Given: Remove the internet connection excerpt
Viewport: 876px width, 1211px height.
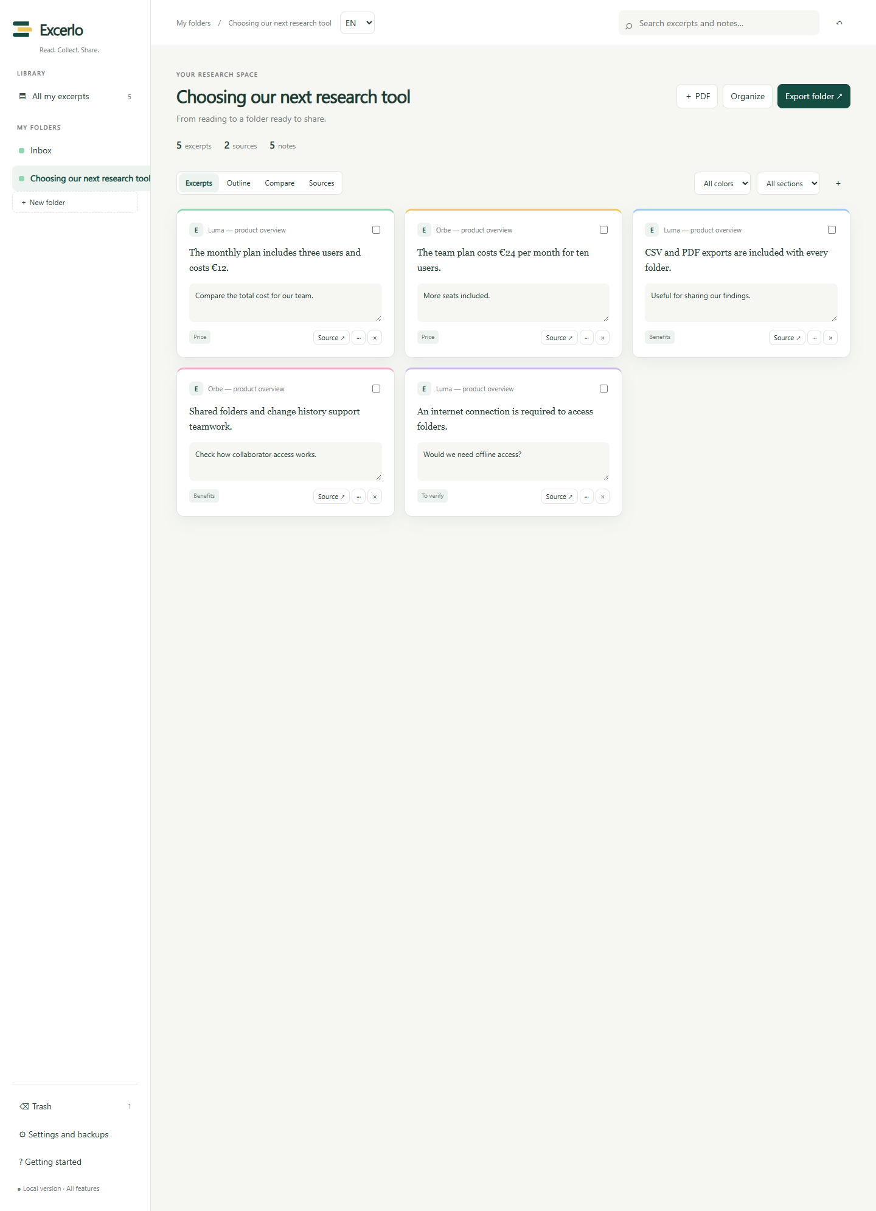Looking at the screenshot, I should 603,497.
